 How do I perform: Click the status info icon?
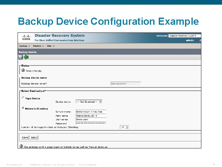(23, 70)
